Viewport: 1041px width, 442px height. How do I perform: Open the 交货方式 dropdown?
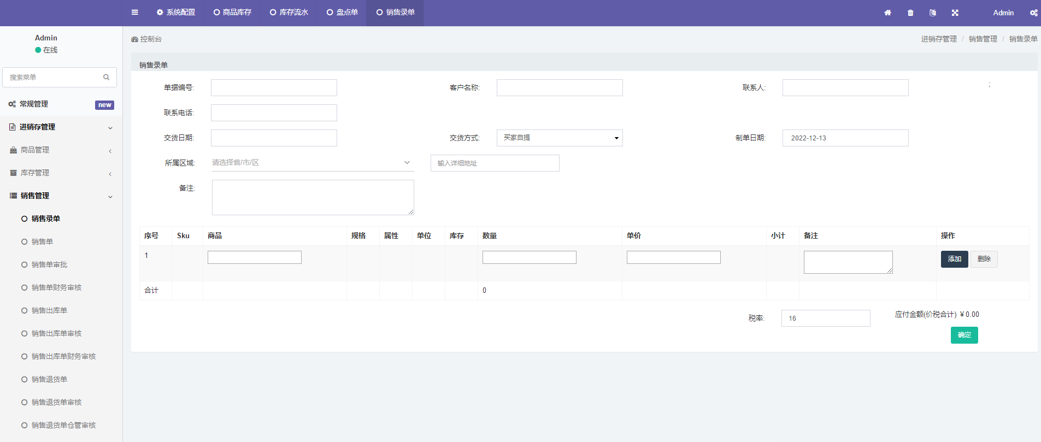(x=559, y=138)
